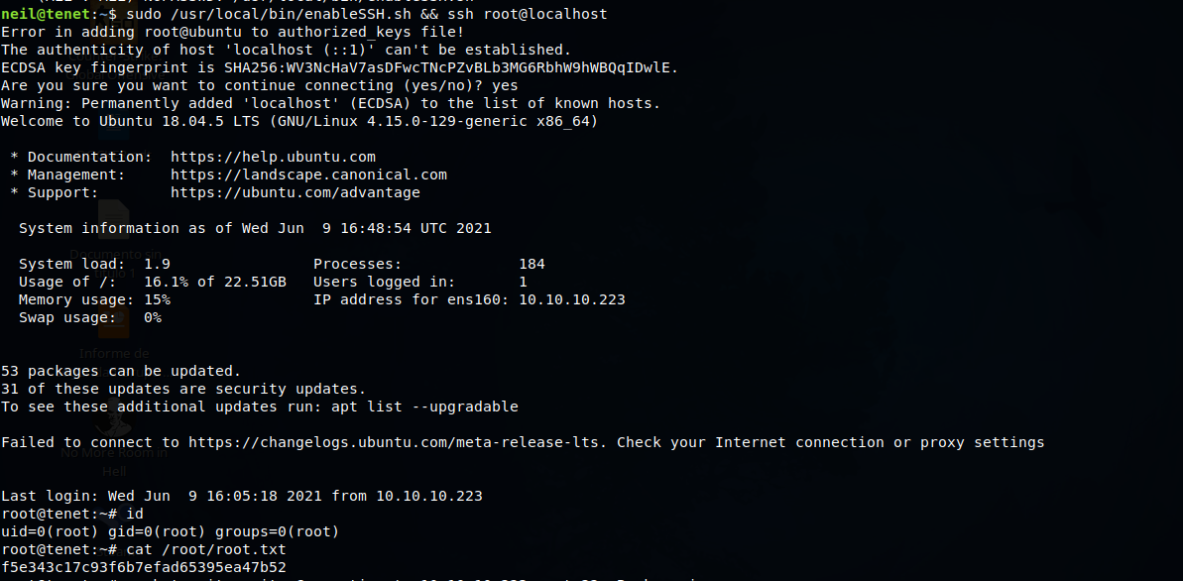Click the 'yes' answer to the connection prompt
The width and height of the screenshot is (1183, 581).
pos(505,85)
